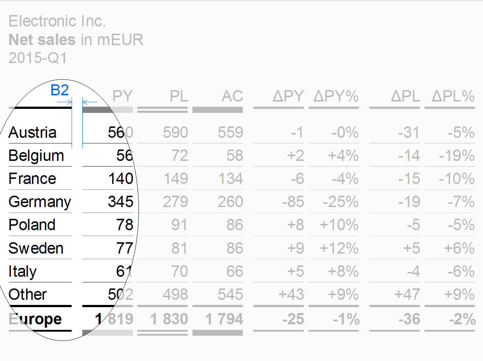Viewport: 483px width, 361px height.
Task: Click the Europe AC total 1 794
Action: (x=224, y=319)
